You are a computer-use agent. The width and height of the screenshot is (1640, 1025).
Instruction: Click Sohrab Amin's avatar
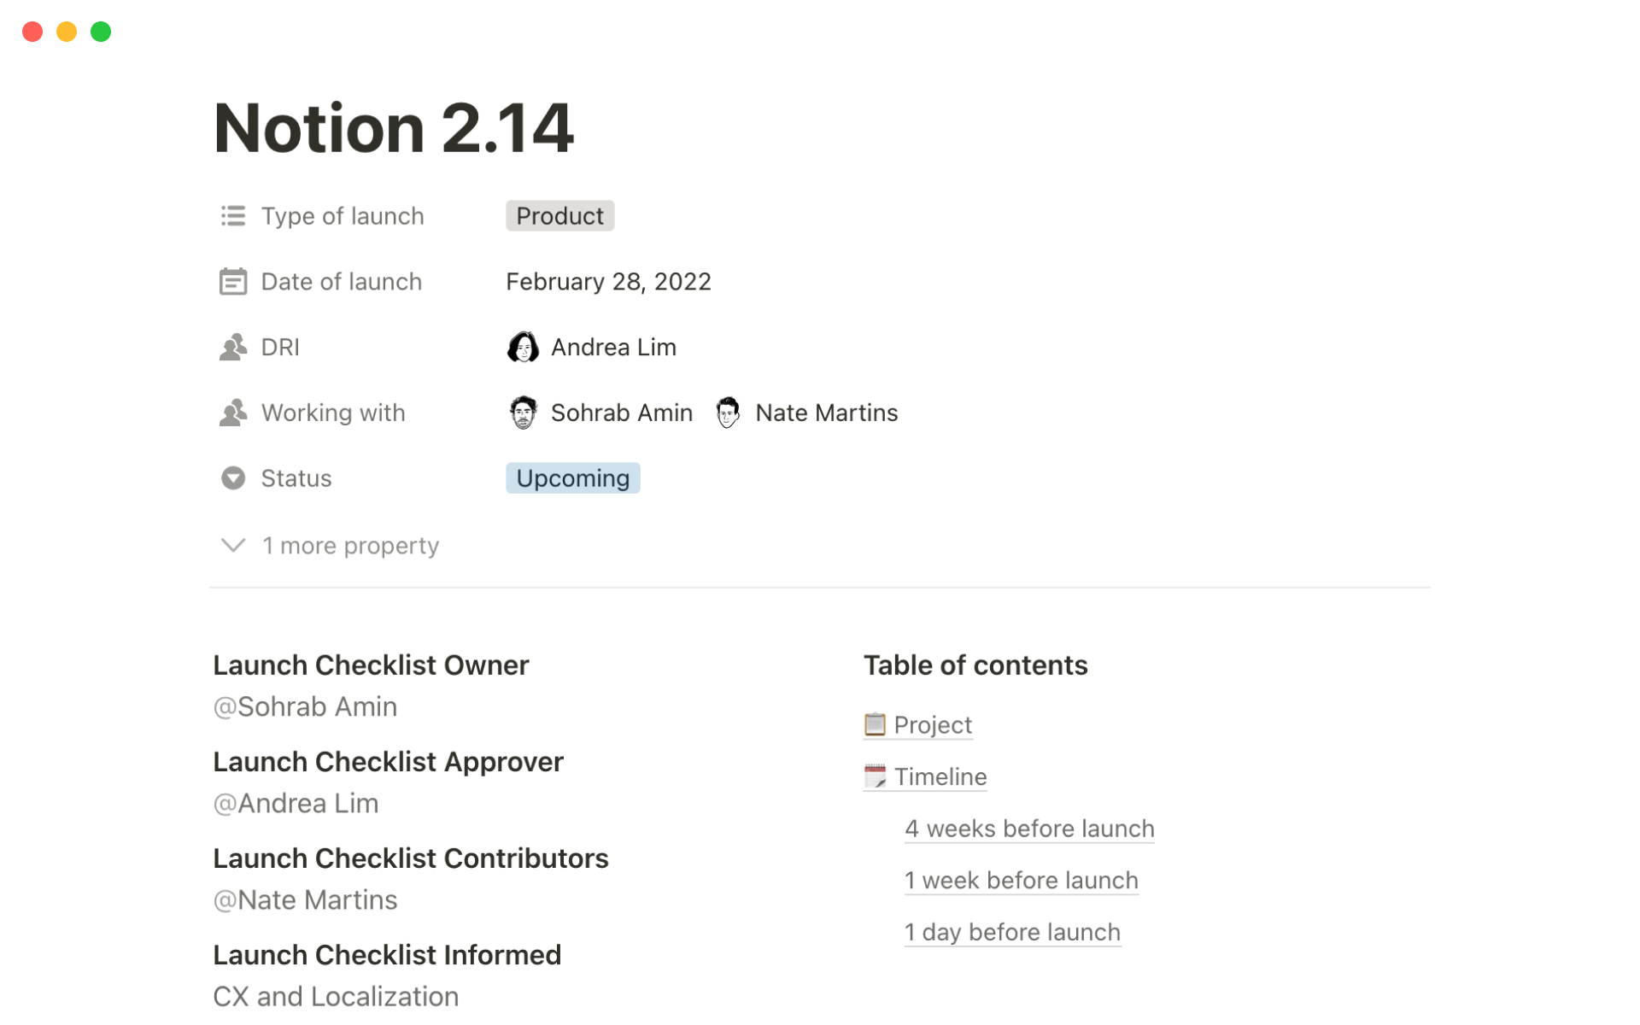[523, 413]
